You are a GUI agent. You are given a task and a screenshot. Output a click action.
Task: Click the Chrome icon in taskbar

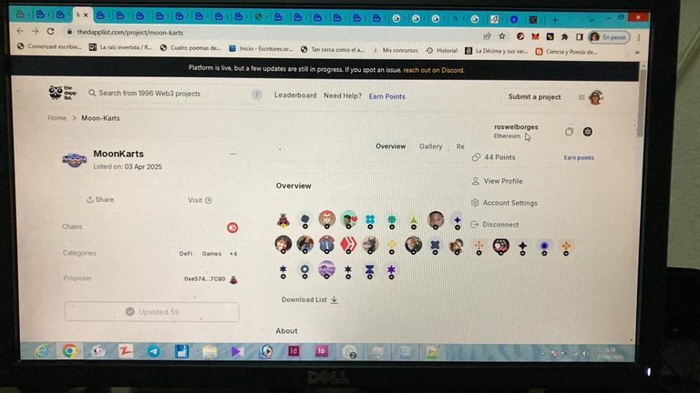(x=69, y=351)
